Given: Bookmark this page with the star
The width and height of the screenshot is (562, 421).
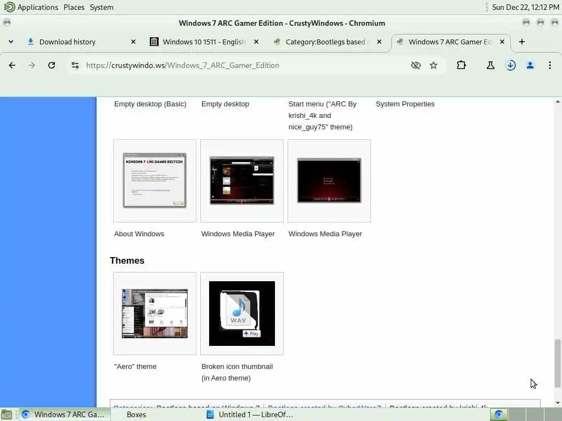Looking at the screenshot, I should coord(434,65).
